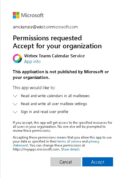The height and width of the screenshot is (178, 125).
Task: Expand the calendars permission chevron
Action: (15, 96)
